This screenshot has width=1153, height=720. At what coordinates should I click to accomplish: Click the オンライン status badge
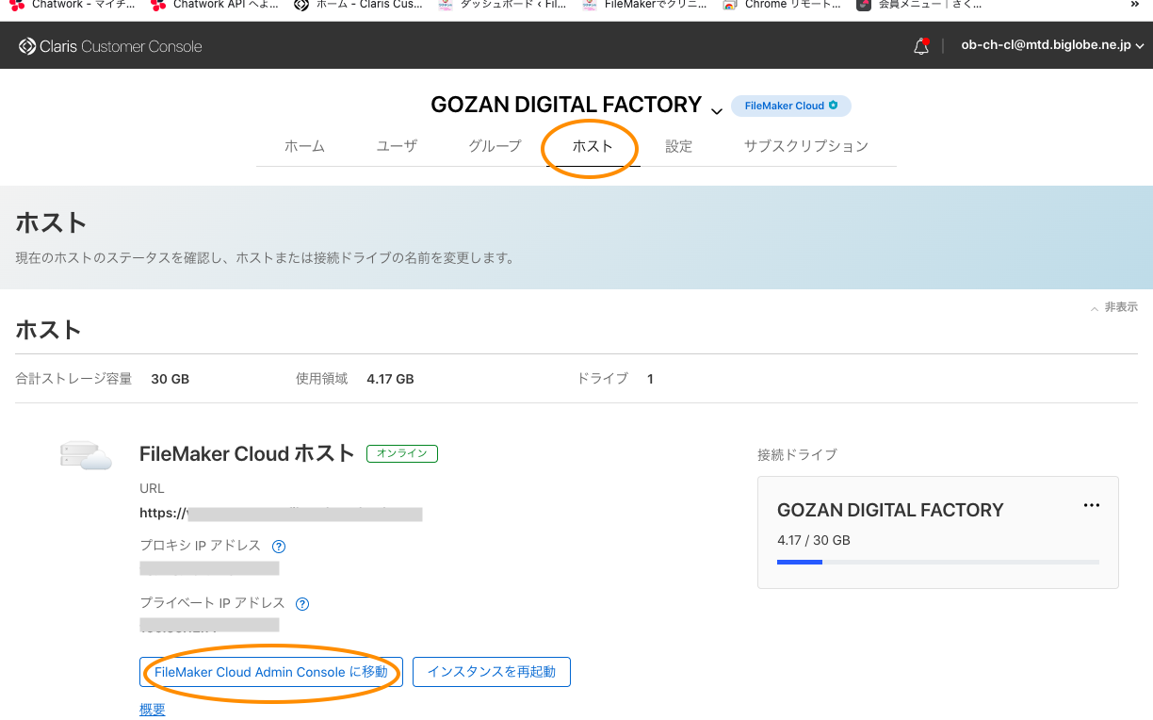pos(402,453)
